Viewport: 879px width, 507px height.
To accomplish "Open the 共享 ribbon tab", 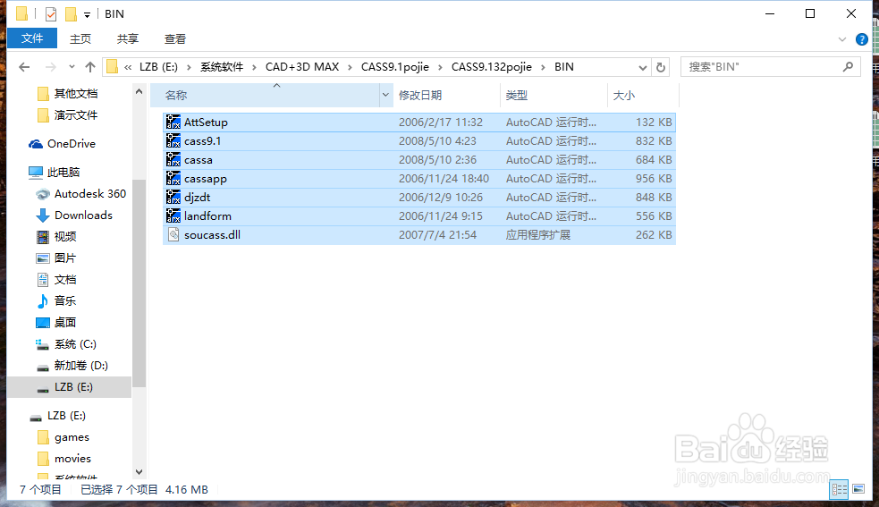I will [127, 38].
